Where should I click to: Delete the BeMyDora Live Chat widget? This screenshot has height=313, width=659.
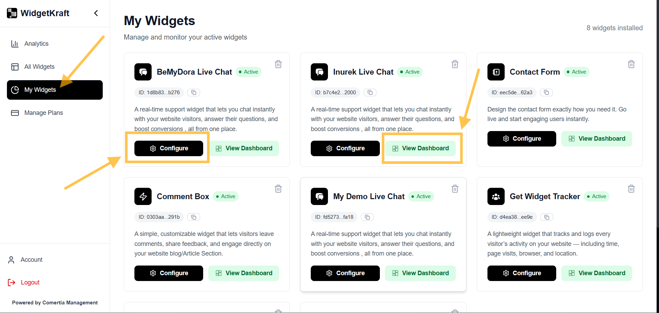coord(278,64)
